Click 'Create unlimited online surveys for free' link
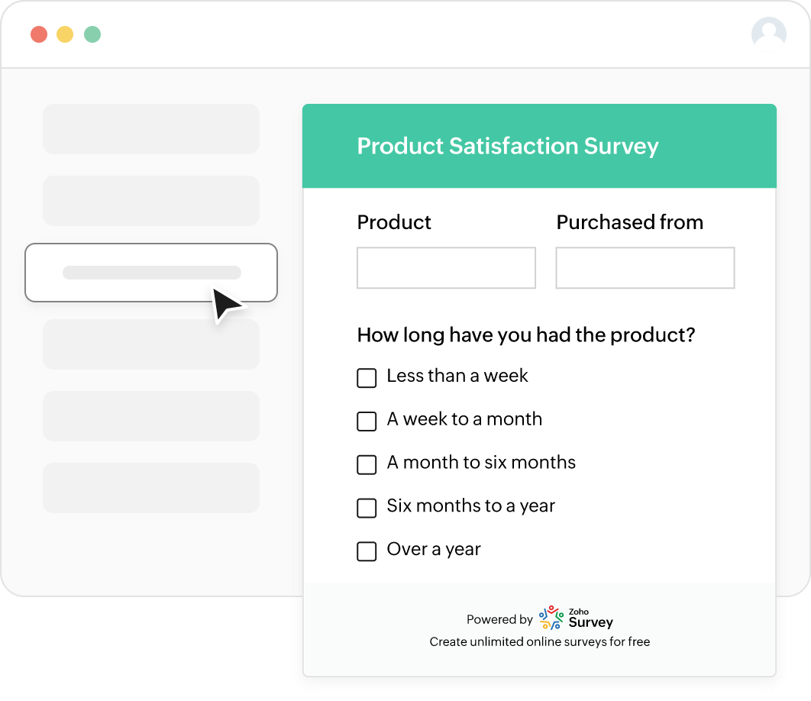 click(x=539, y=641)
